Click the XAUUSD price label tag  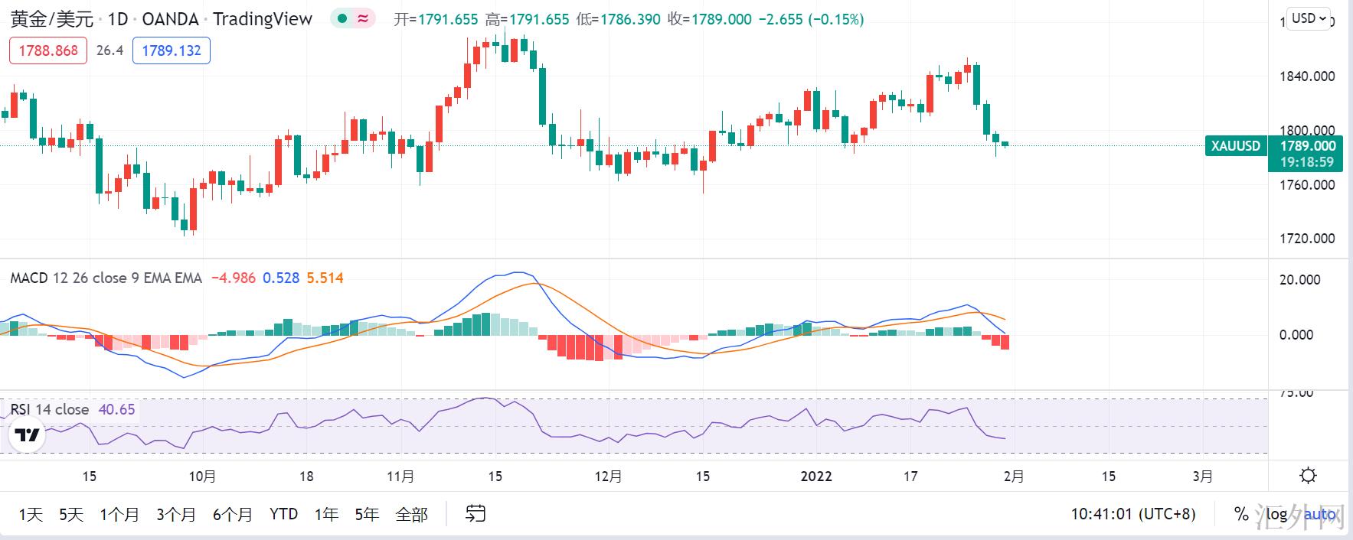click(1235, 145)
